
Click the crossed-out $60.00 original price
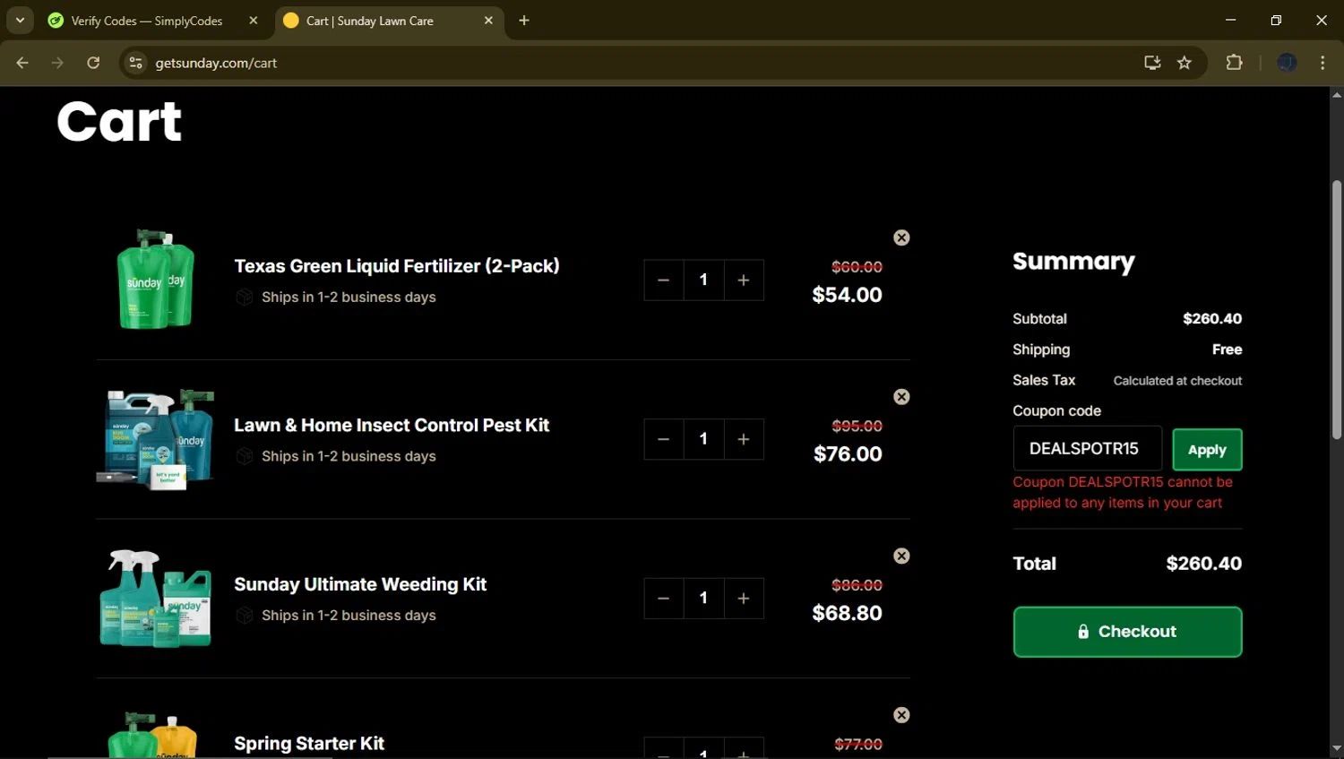point(857,267)
